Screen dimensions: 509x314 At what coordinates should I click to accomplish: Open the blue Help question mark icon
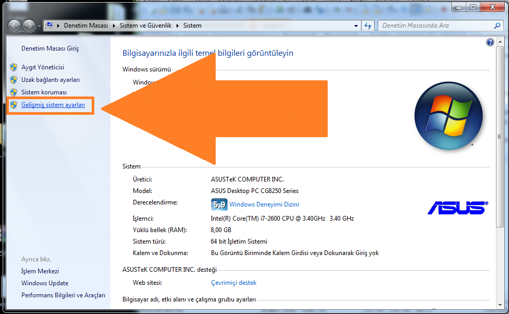(490, 42)
